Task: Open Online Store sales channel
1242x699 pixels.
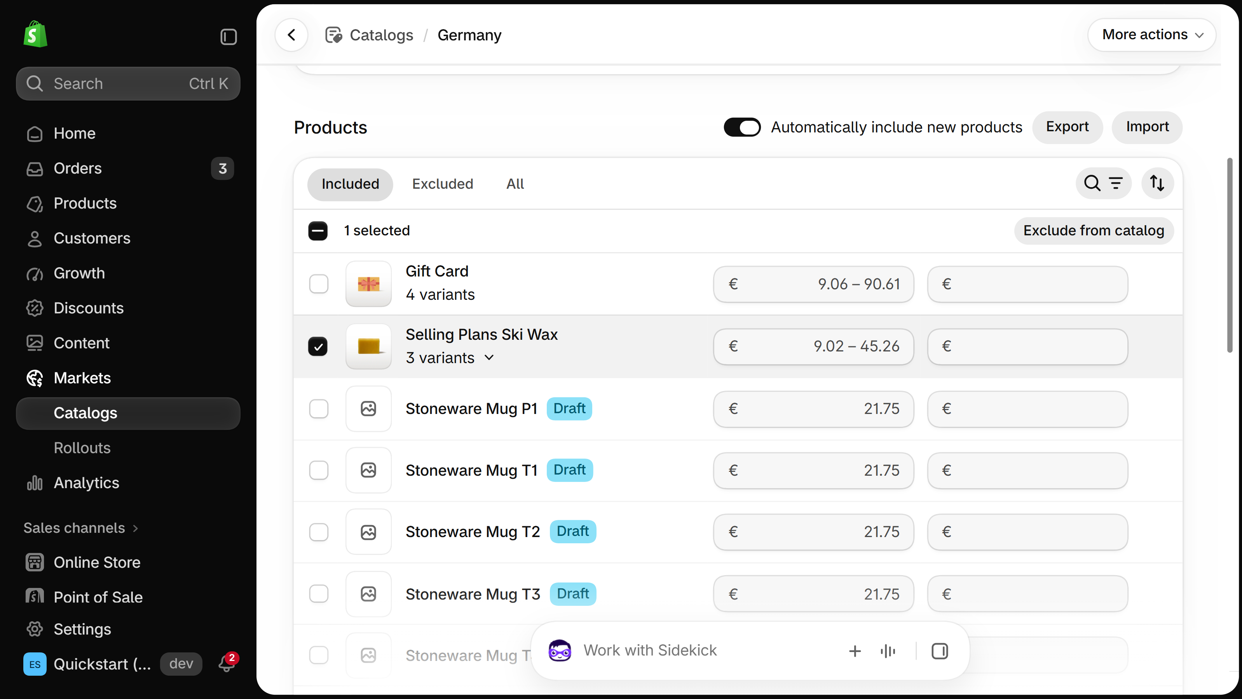Action: click(x=128, y=562)
